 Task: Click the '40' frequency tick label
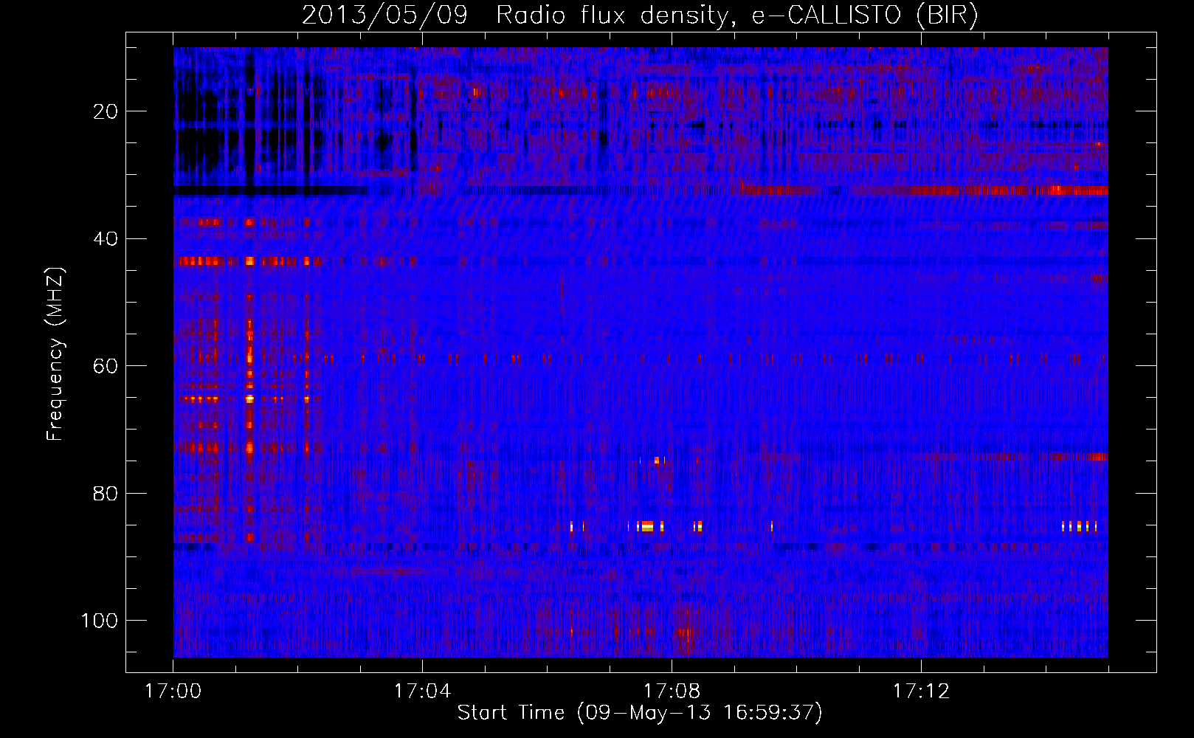click(106, 239)
